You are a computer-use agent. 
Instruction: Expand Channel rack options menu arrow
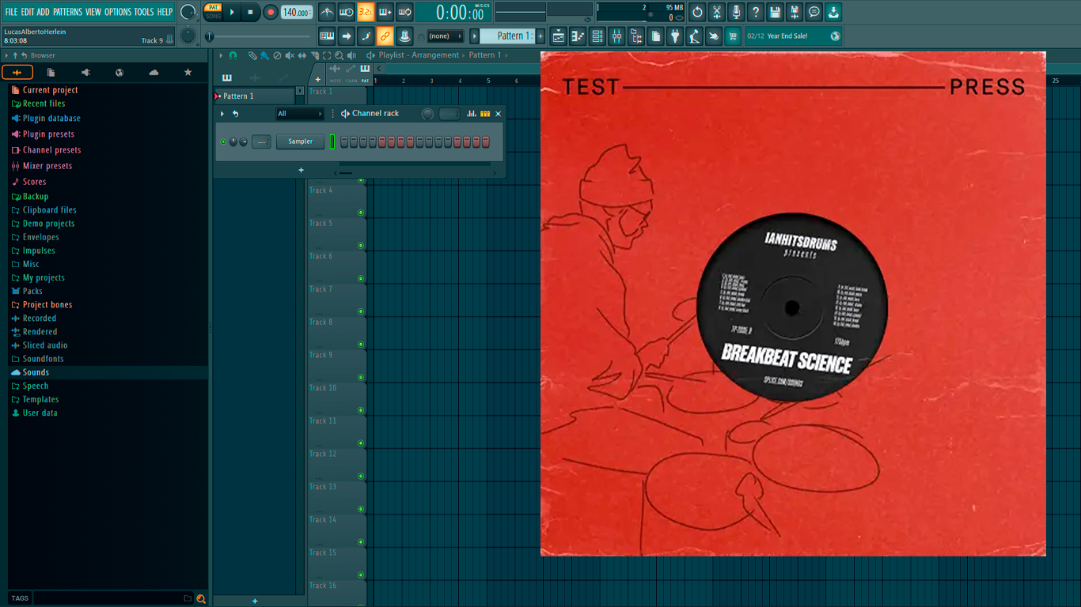(x=222, y=114)
